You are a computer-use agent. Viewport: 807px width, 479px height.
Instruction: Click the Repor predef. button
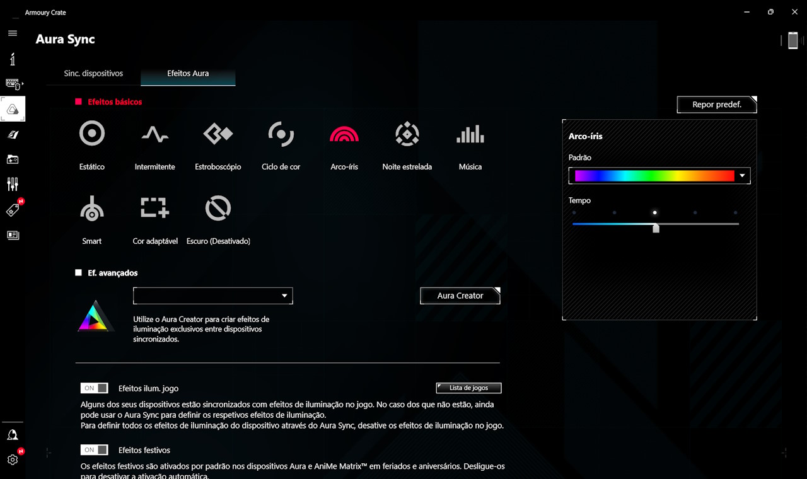717,105
